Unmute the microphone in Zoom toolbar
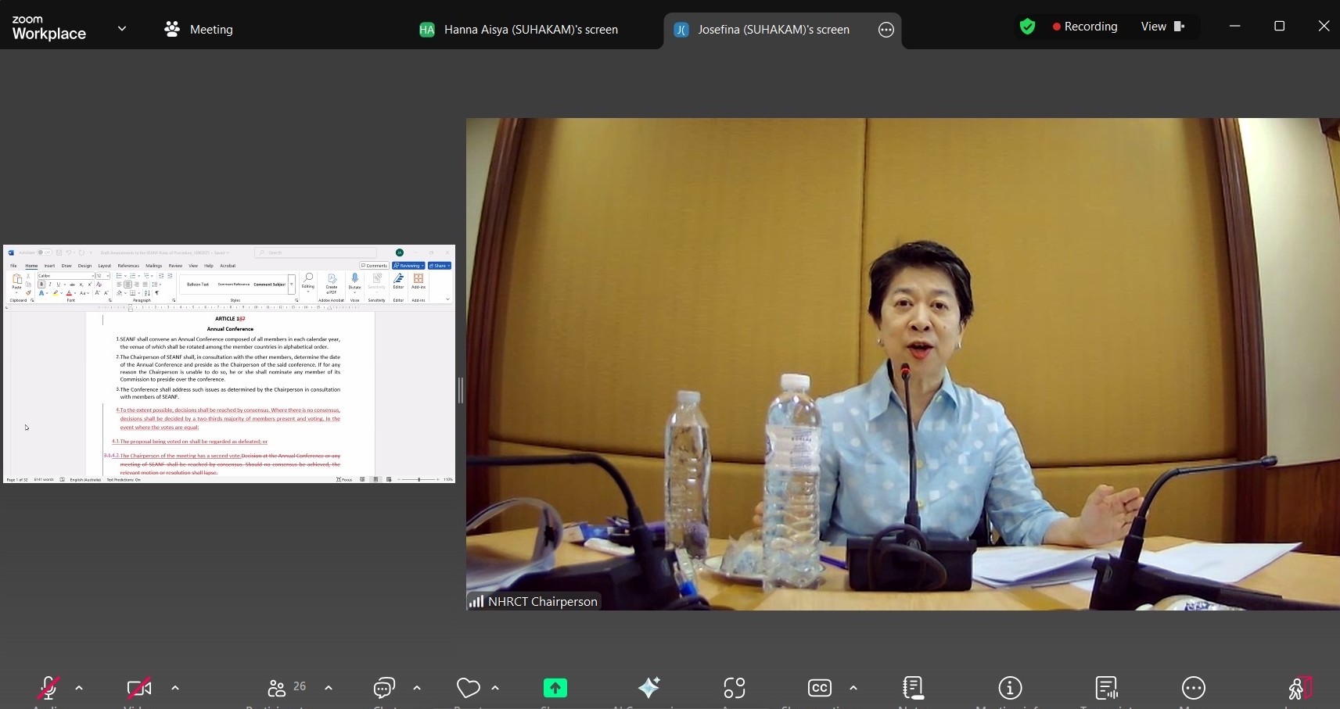Screen dimensions: 1340x709 pyautogui.click(x=48, y=688)
